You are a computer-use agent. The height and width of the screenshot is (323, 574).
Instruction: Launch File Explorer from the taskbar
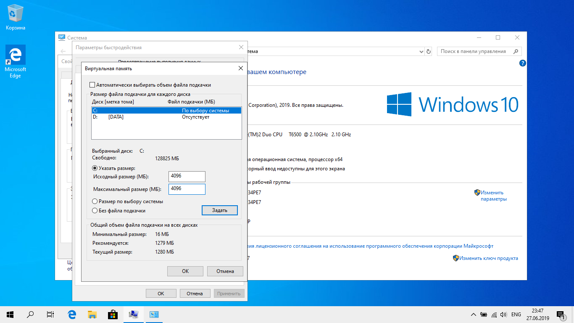[92, 314]
